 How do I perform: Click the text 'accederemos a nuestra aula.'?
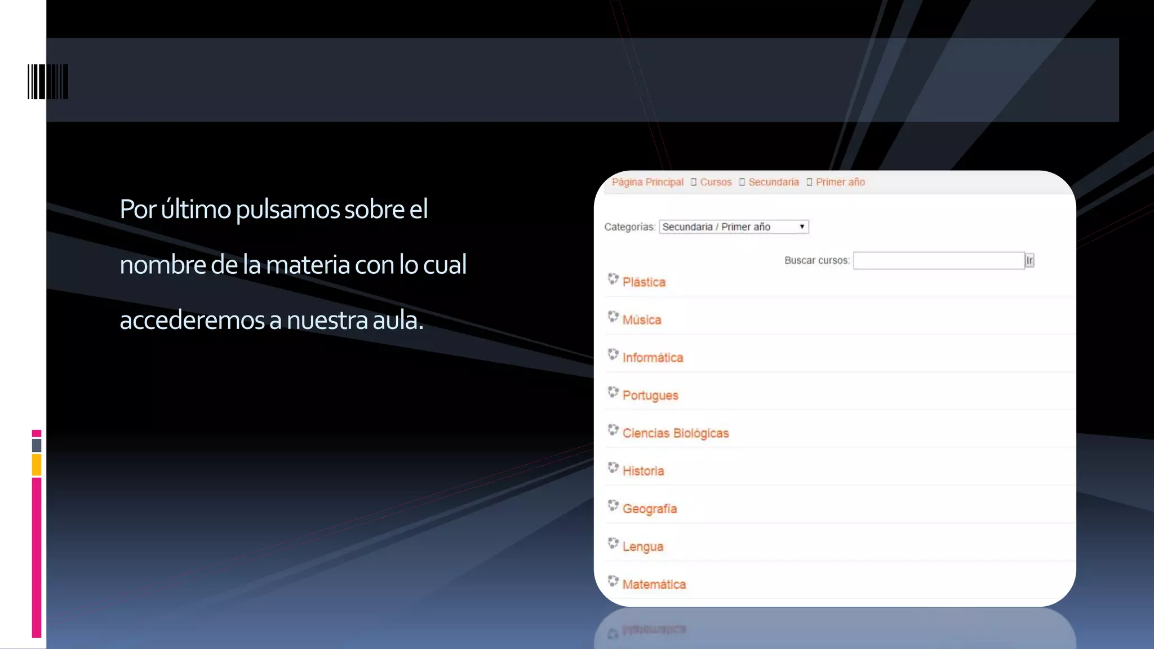click(272, 320)
